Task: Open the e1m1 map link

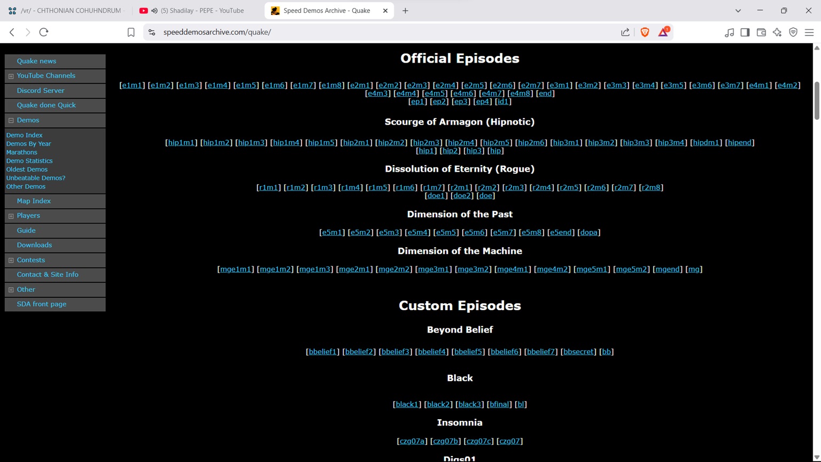Action: pos(132,86)
